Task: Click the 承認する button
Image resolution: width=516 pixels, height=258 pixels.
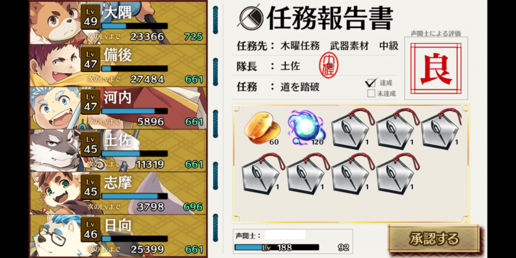Action: point(434,238)
